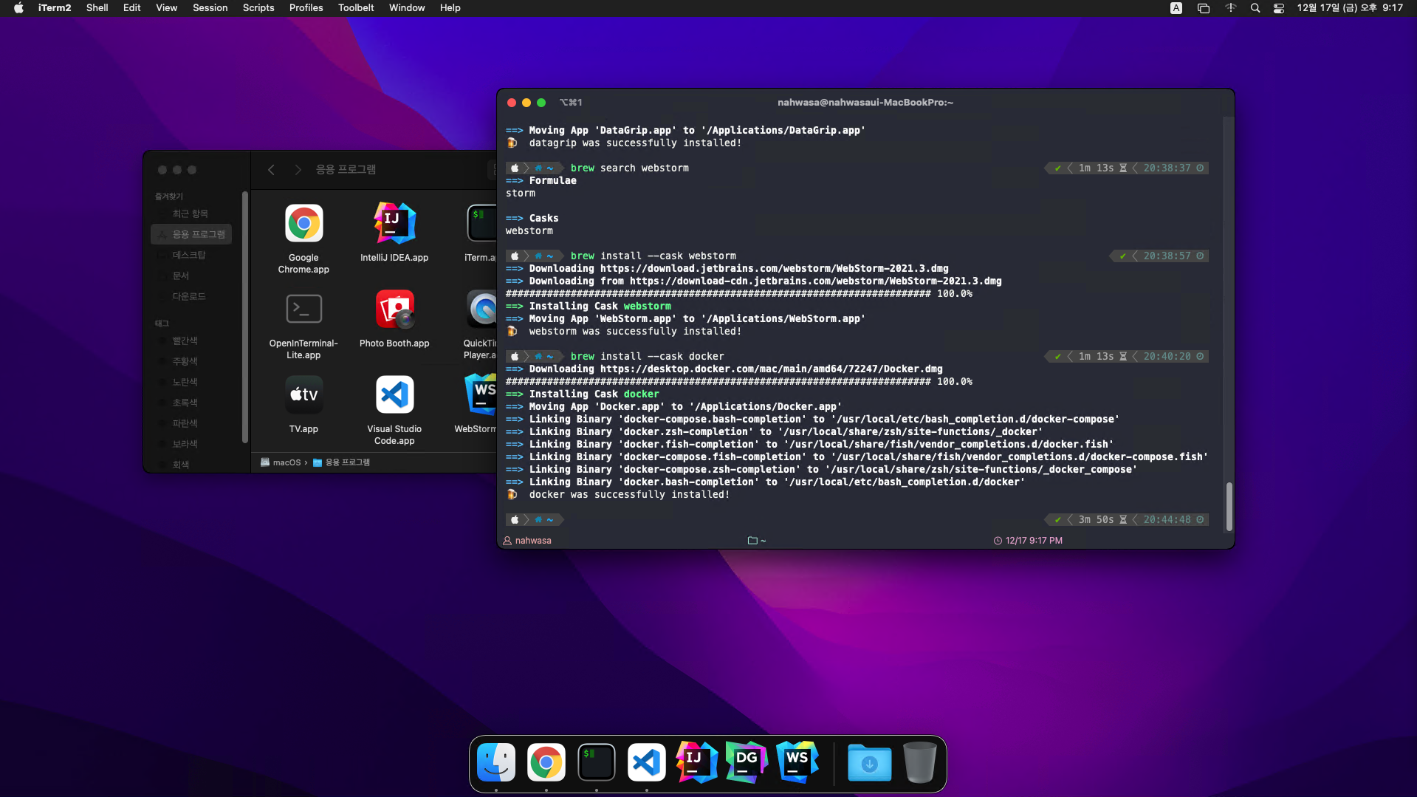This screenshot has height=797, width=1417.
Task: Open the Profiles menu
Action: [306, 8]
